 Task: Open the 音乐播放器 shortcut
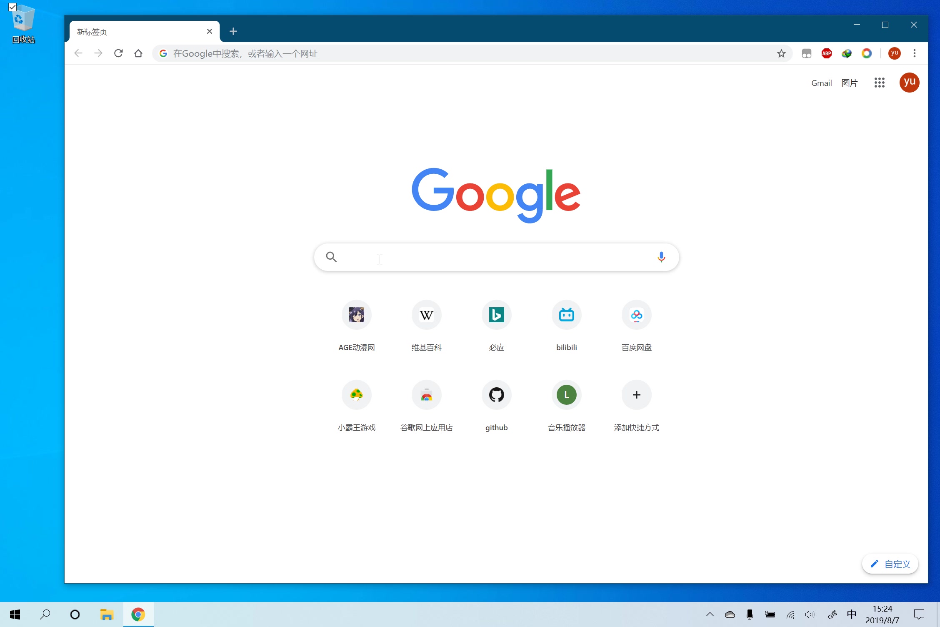coord(567,406)
